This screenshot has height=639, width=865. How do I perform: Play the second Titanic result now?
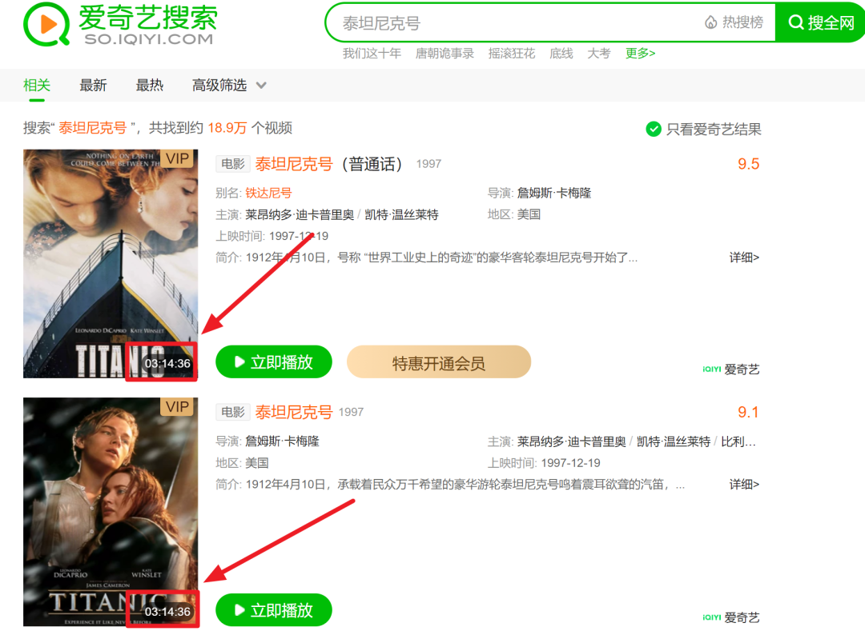pyautogui.click(x=274, y=609)
